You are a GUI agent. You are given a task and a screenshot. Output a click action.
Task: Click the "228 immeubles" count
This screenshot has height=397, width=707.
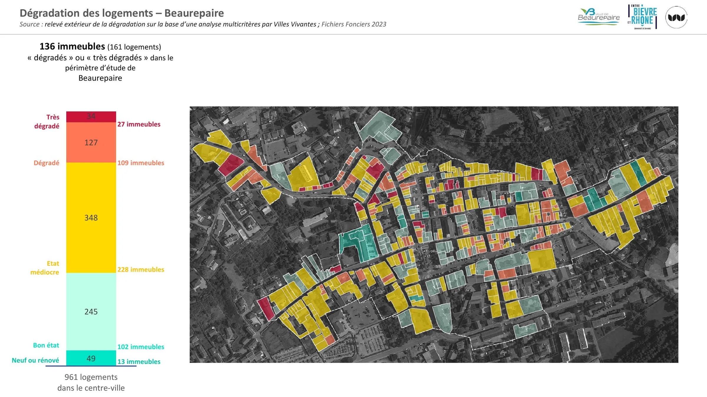(x=141, y=269)
